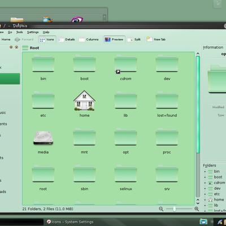
Task: Expand the etc node in Folders panel
Action: (205, 194)
